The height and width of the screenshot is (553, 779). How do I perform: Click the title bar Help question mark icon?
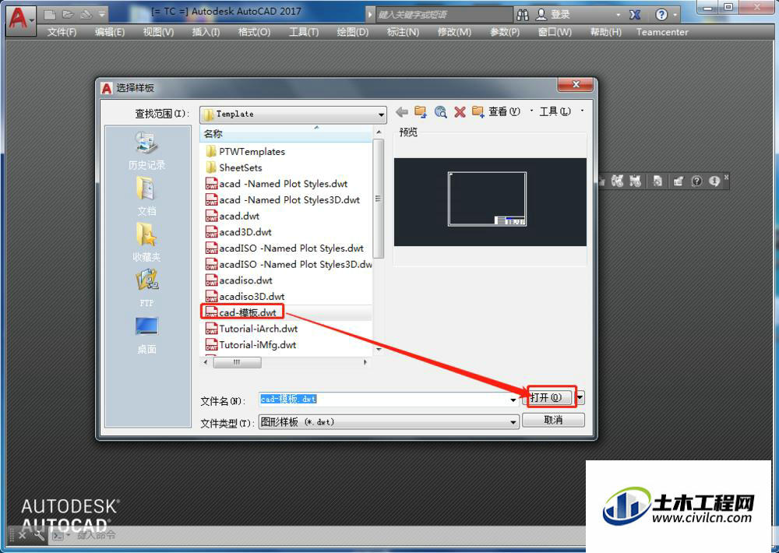(661, 15)
